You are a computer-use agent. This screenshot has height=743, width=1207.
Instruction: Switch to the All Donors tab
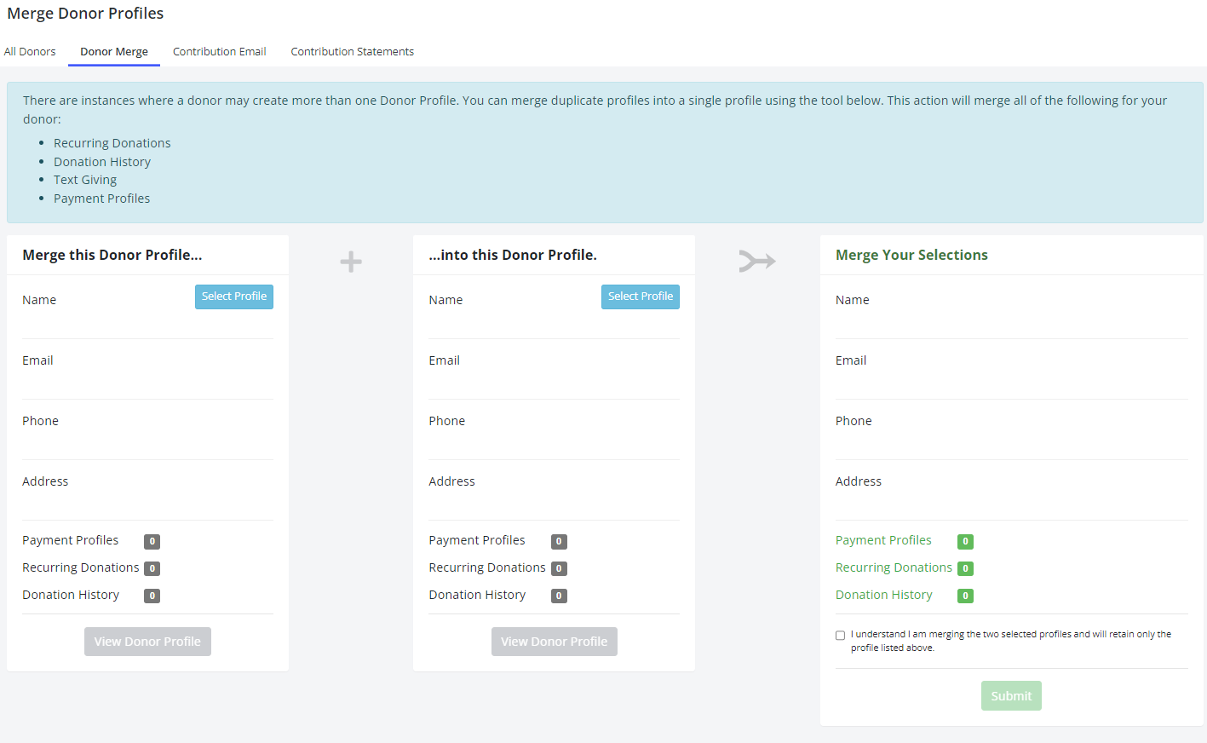[30, 51]
